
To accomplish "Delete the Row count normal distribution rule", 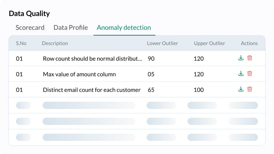I will 250,58.
